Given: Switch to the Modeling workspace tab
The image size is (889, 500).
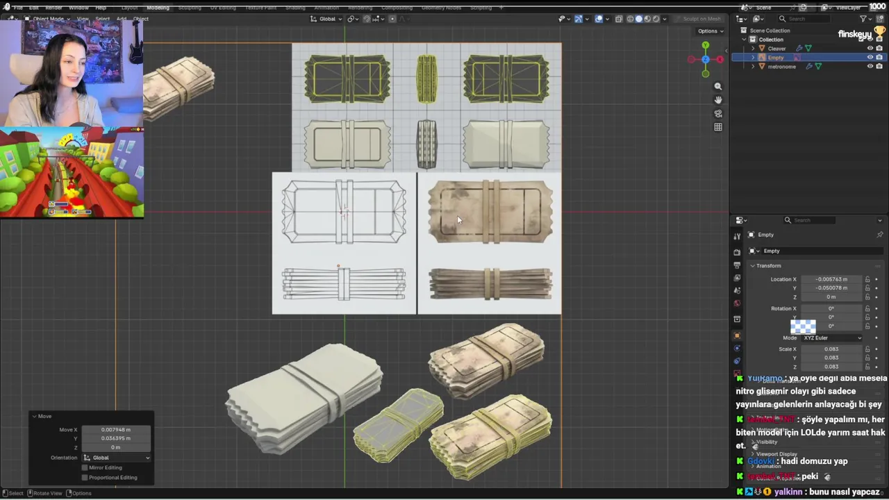Looking at the screenshot, I should pyautogui.click(x=158, y=8).
